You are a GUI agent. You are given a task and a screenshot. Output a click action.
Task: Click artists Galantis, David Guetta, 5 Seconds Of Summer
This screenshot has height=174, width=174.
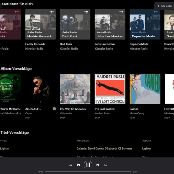pyautogui.click(x=104, y=148)
